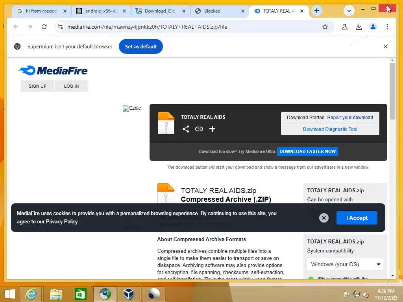
Task: Click I Accept on cookie notice
Action: click(x=357, y=218)
